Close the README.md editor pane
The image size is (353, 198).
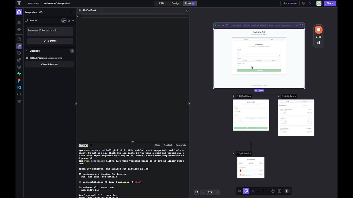point(187,10)
